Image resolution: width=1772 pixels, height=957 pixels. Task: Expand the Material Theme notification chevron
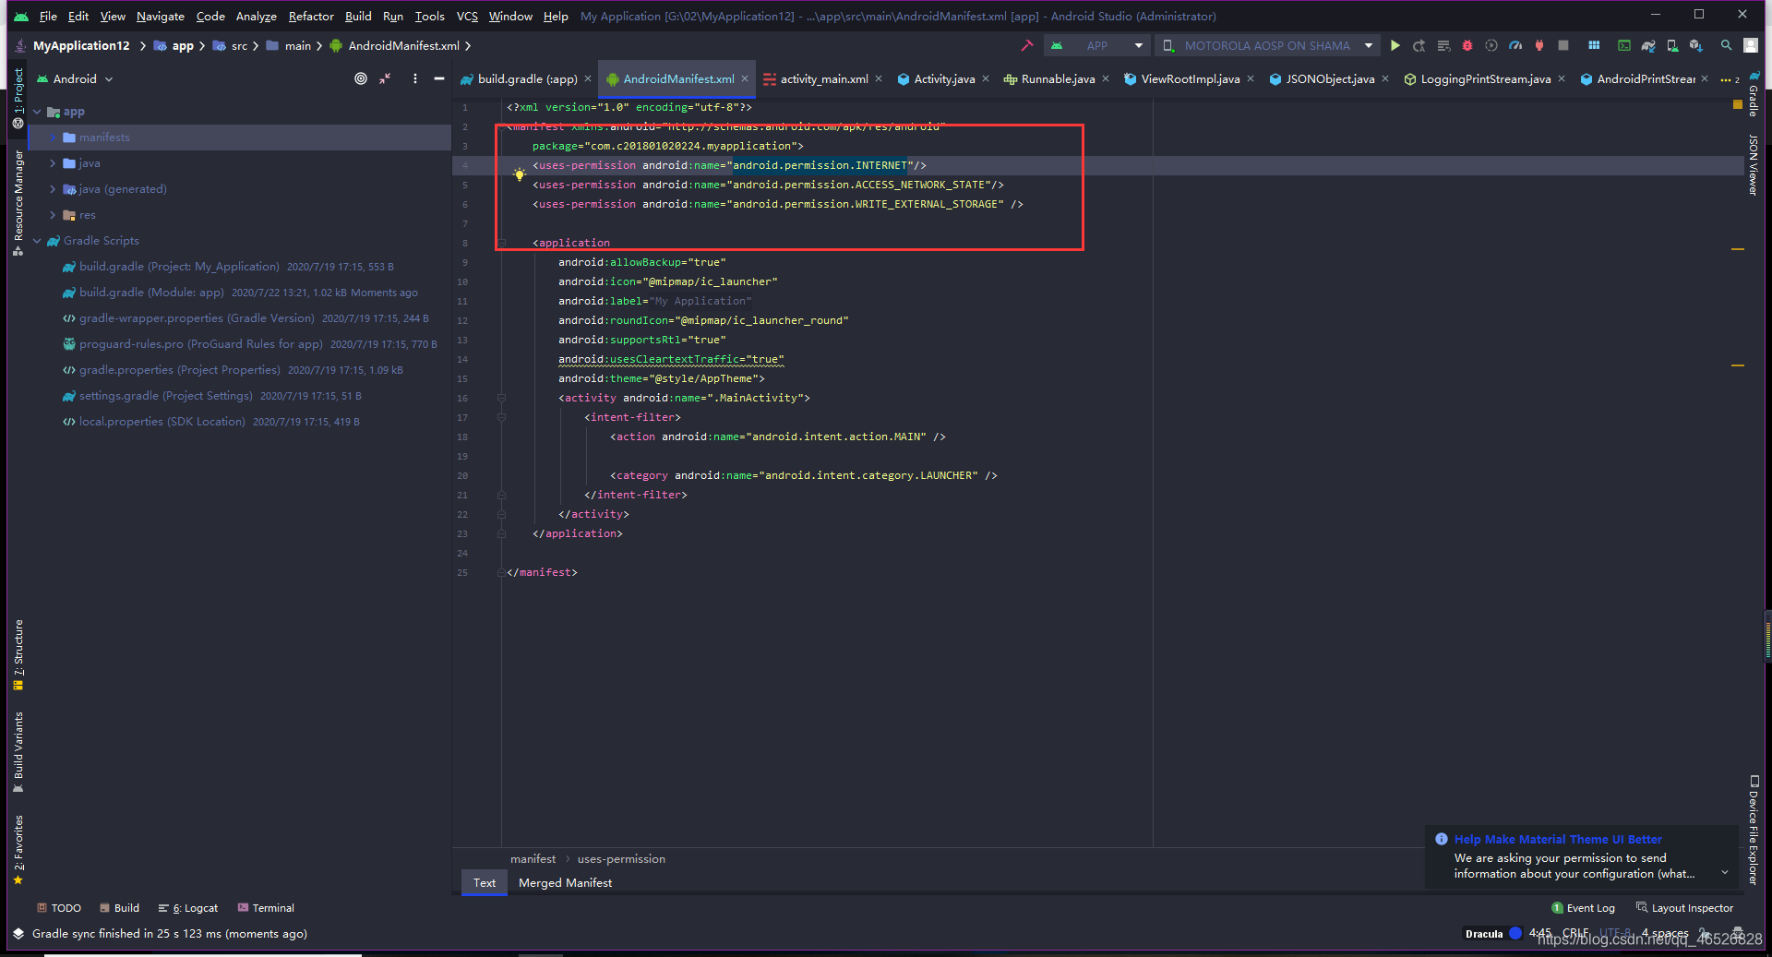(1725, 872)
